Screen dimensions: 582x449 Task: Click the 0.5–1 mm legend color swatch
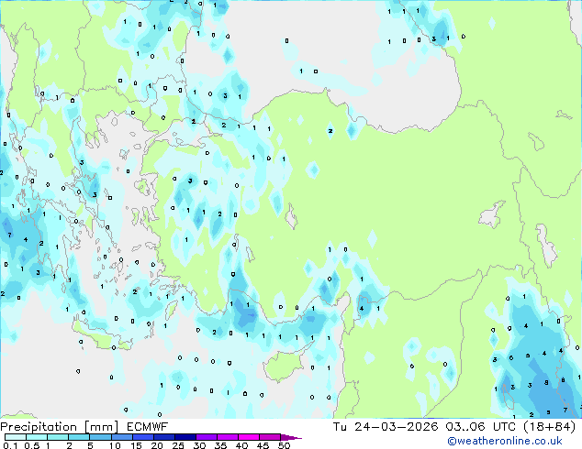37,437
